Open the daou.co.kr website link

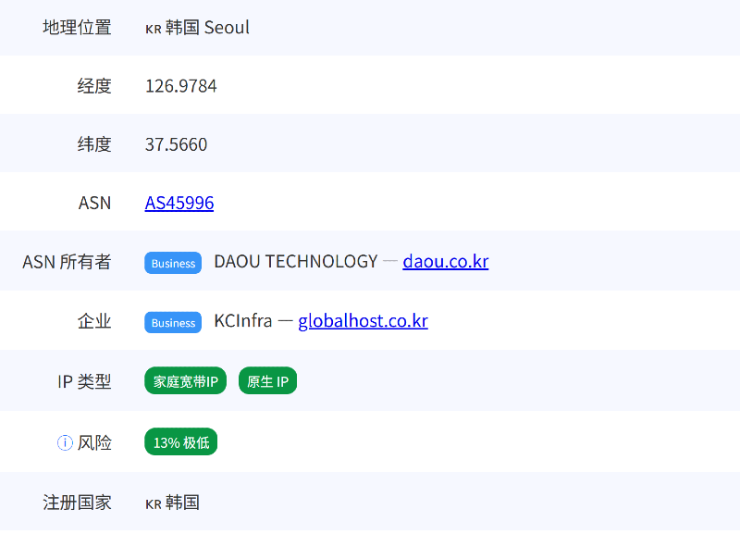445,262
